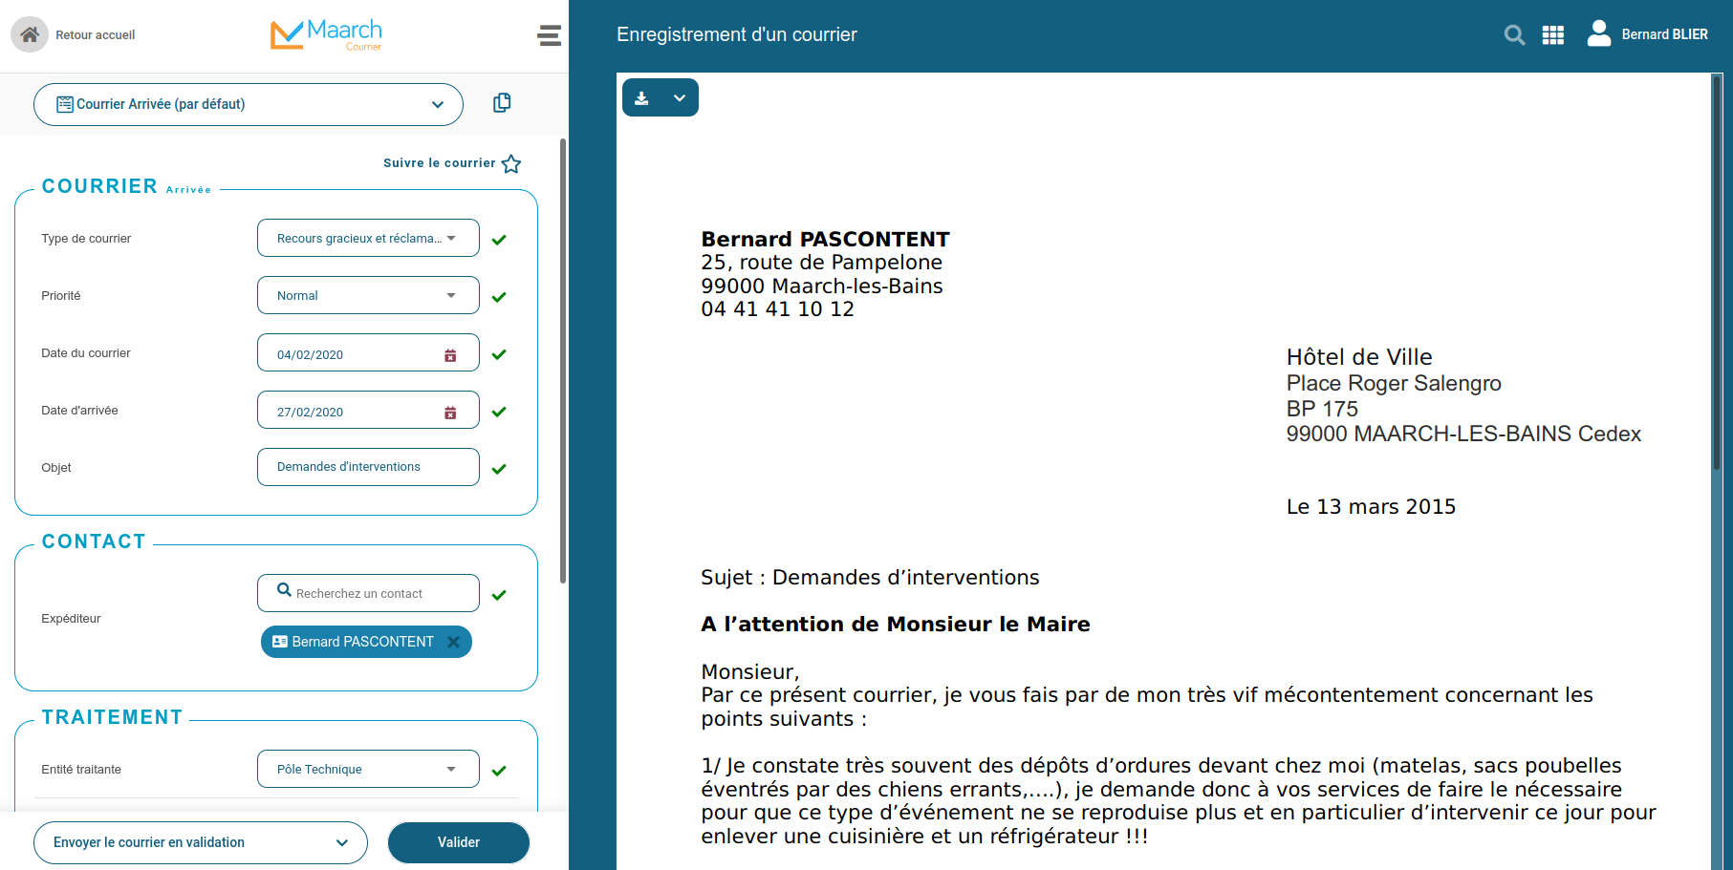Click the Bernard BLIER profile icon
The height and width of the screenshot is (870, 1733).
1598,34
